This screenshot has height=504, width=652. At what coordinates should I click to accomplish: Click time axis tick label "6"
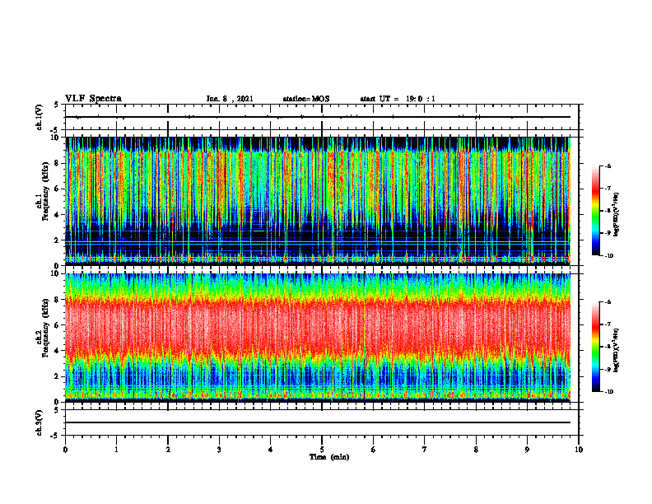coord(374,450)
